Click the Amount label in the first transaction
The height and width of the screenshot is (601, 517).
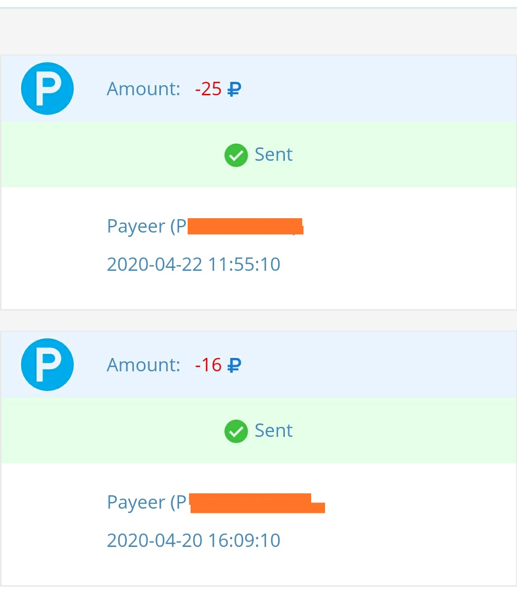click(143, 89)
